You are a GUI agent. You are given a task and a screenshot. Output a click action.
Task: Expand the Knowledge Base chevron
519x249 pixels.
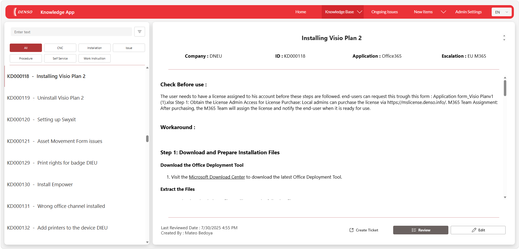[360, 12]
